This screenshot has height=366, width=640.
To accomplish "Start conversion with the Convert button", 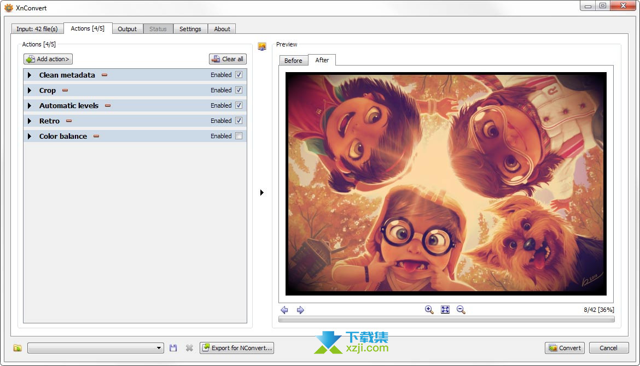I will point(565,347).
